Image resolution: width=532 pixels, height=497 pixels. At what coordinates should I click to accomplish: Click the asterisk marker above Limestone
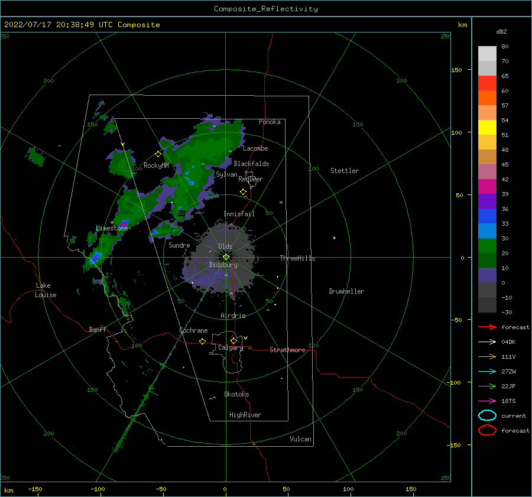pyautogui.click(x=112, y=223)
